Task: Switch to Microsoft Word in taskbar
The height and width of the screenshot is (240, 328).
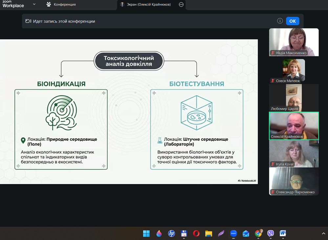Action: click(x=283, y=233)
